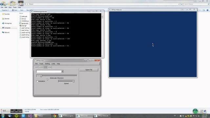Click the Name column header
The width and height of the screenshot is (210, 118).
point(21,13)
